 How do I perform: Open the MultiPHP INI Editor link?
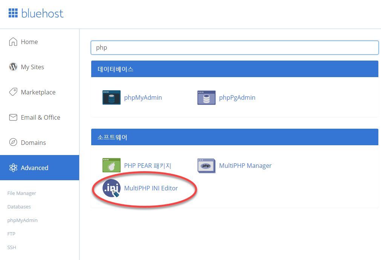(x=151, y=188)
